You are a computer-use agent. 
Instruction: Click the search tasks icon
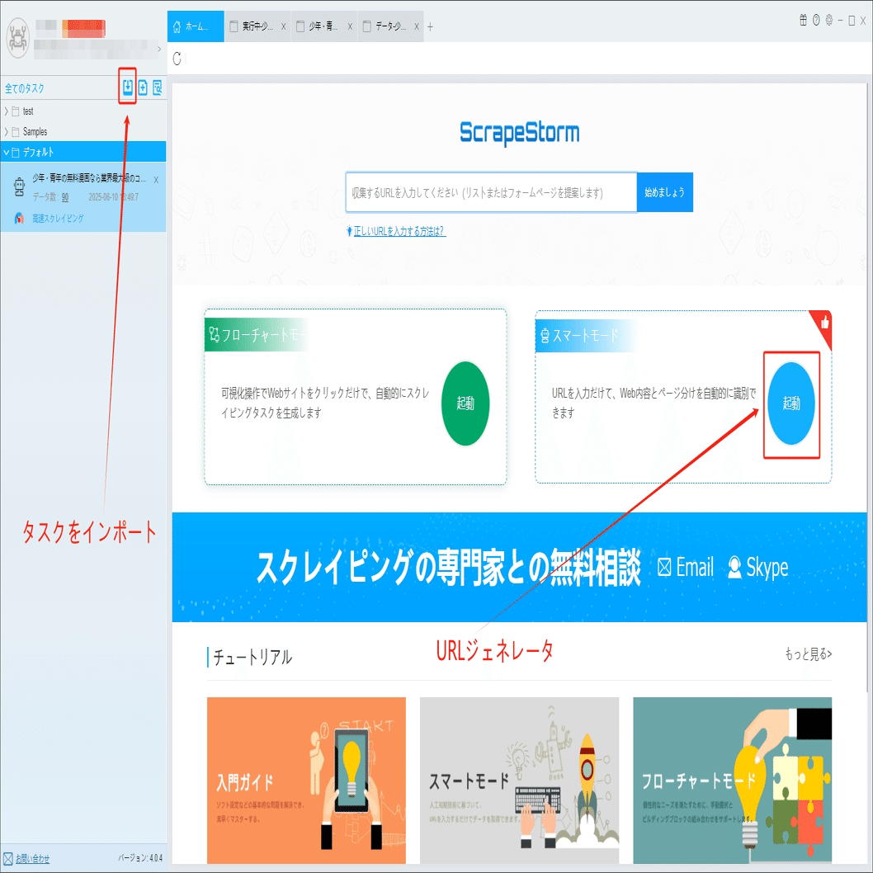point(158,87)
